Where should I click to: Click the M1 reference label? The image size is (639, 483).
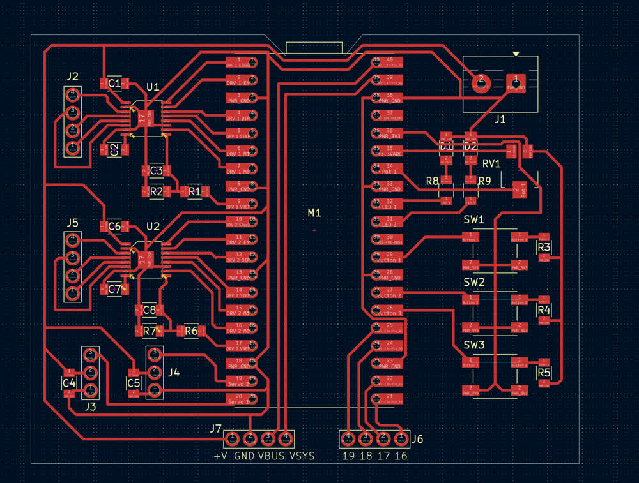coord(314,212)
